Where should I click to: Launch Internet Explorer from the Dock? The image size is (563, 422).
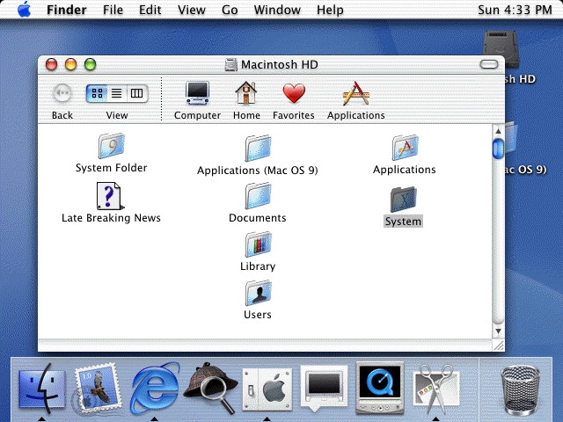(155, 389)
